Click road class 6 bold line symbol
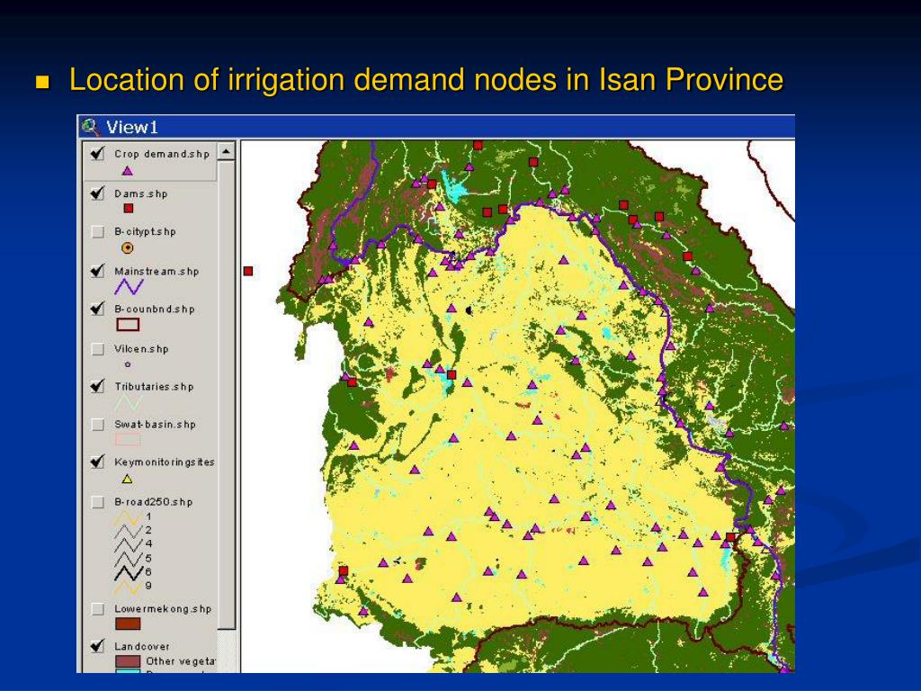The image size is (921, 691). 128,572
